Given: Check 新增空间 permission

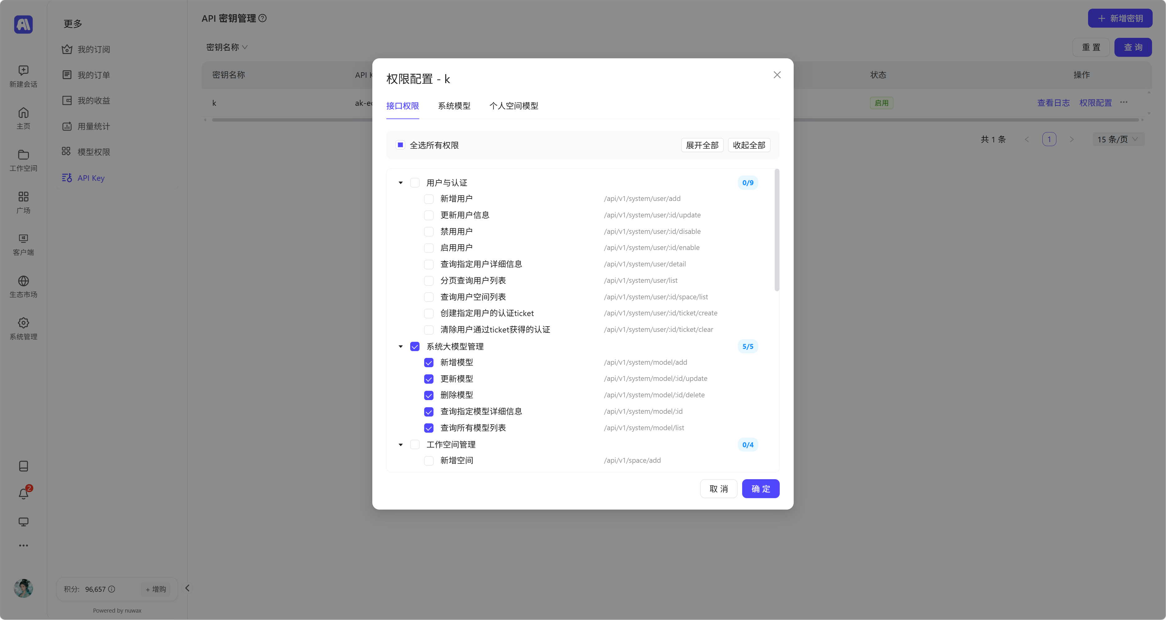Looking at the screenshot, I should pos(429,461).
